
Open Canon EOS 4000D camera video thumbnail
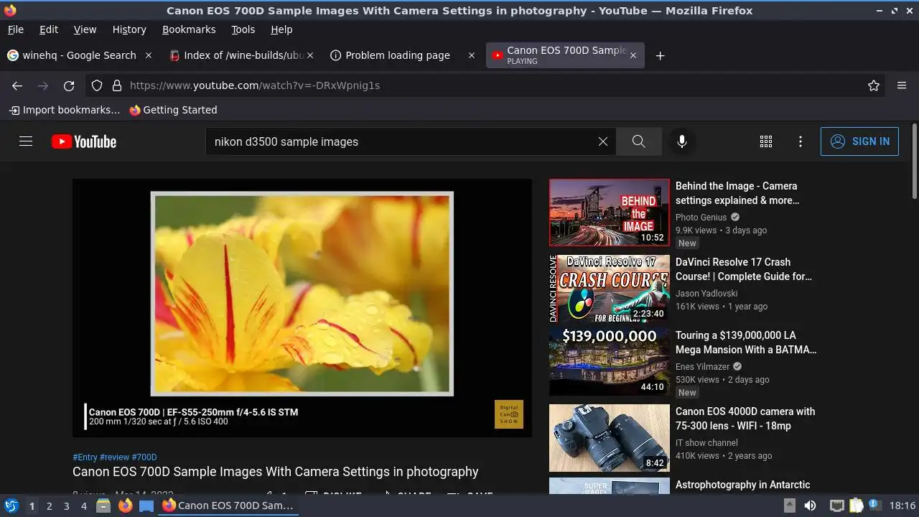click(x=610, y=438)
